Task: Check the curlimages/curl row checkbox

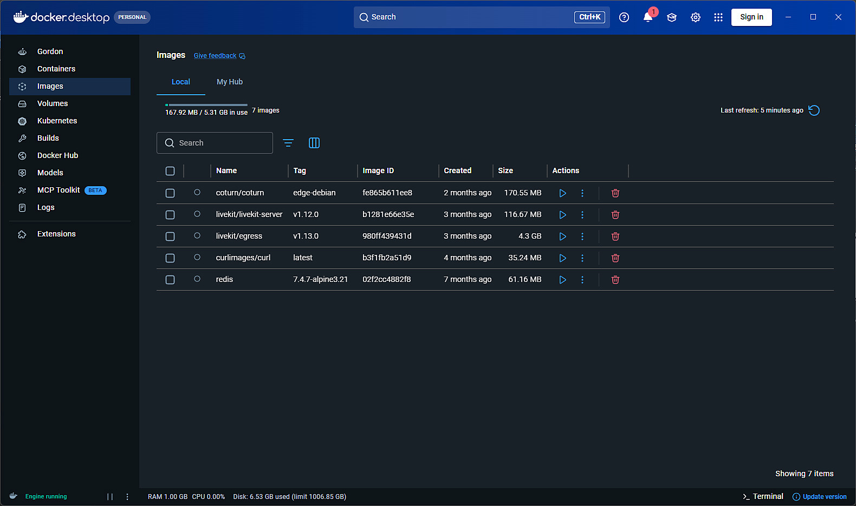Action: (x=170, y=258)
